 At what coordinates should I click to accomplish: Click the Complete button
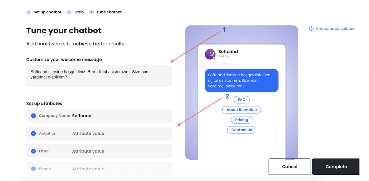point(336,167)
